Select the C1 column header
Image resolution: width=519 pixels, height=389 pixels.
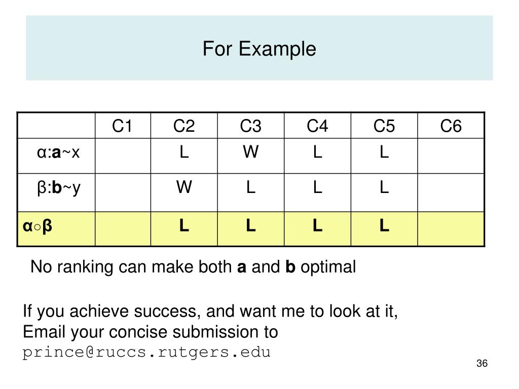click(x=123, y=126)
